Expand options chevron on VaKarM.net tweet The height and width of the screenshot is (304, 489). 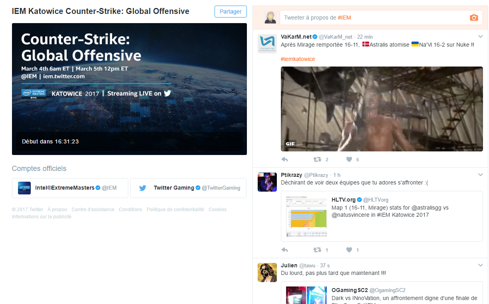coord(481,37)
